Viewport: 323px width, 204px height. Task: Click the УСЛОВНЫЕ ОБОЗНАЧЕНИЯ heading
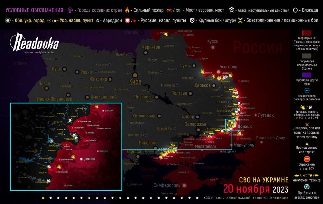point(35,10)
